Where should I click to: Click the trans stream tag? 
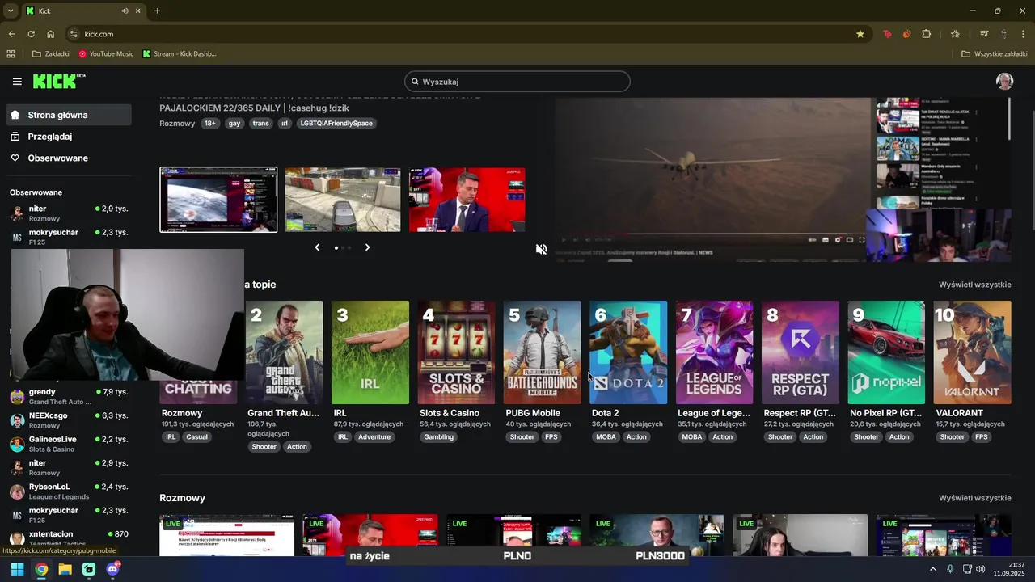(x=260, y=124)
